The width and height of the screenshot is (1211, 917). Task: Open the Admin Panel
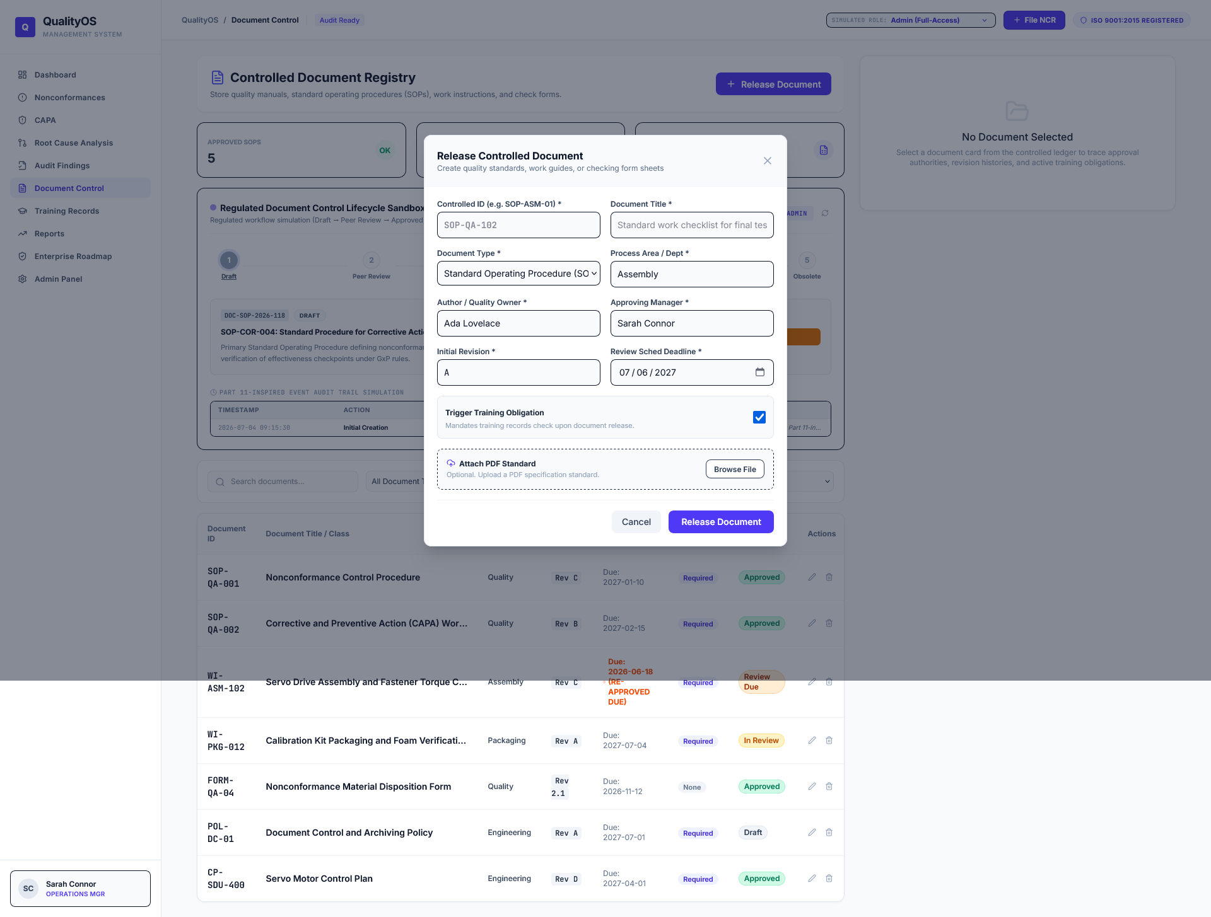click(80, 279)
